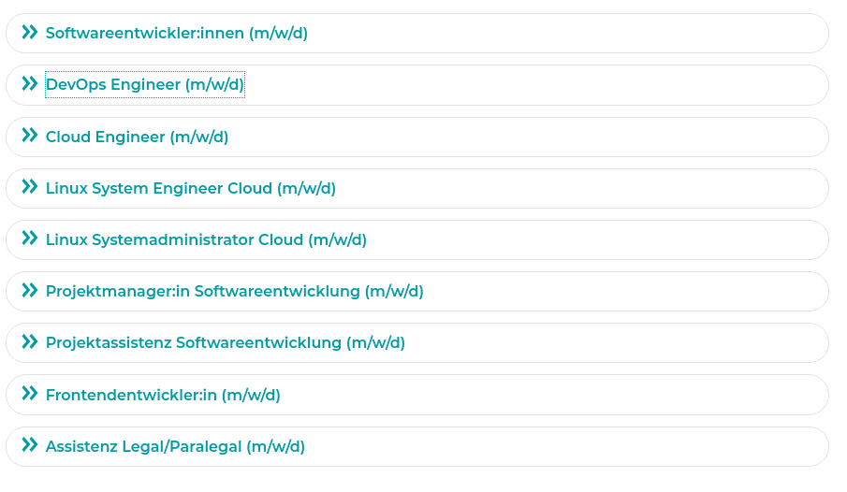847x492 pixels.
Task: Open the Softwareentwickler:innen (m/w/d) job link
Action: point(177,34)
